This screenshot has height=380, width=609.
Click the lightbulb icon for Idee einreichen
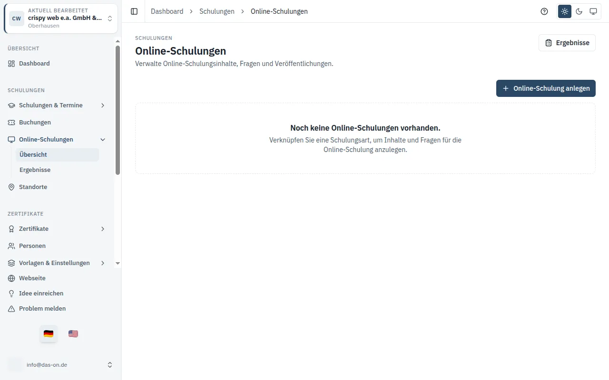pos(11,294)
